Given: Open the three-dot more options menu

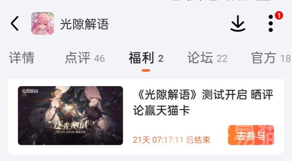Looking at the screenshot, I should pos(271,23).
